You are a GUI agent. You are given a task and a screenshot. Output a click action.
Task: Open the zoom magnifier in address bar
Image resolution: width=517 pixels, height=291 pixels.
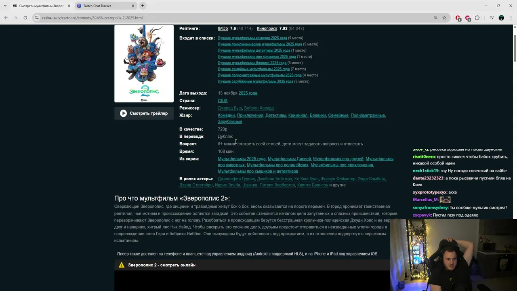[x=435, y=18]
